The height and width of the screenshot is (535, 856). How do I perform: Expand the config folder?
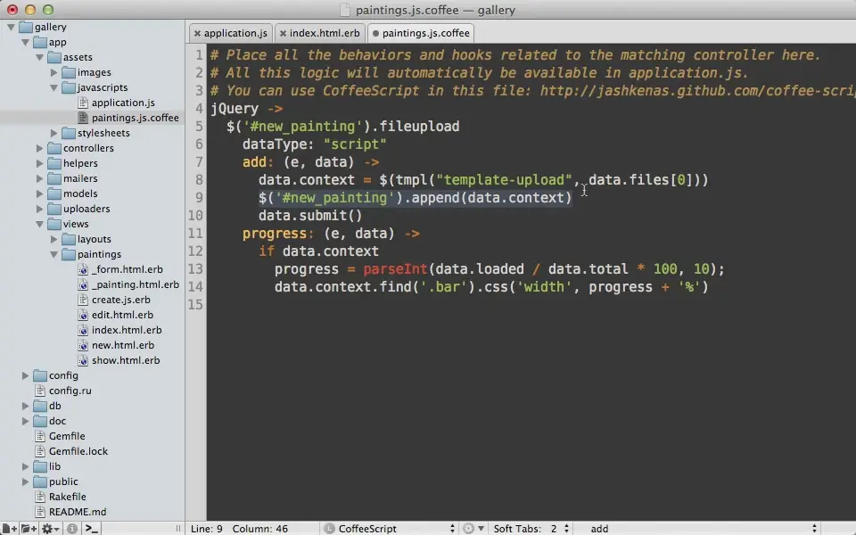point(25,375)
